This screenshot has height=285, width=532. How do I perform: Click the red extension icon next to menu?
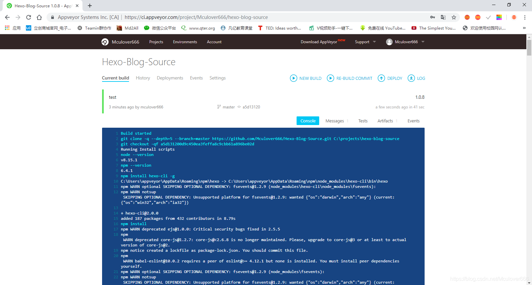click(x=514, y=17)
